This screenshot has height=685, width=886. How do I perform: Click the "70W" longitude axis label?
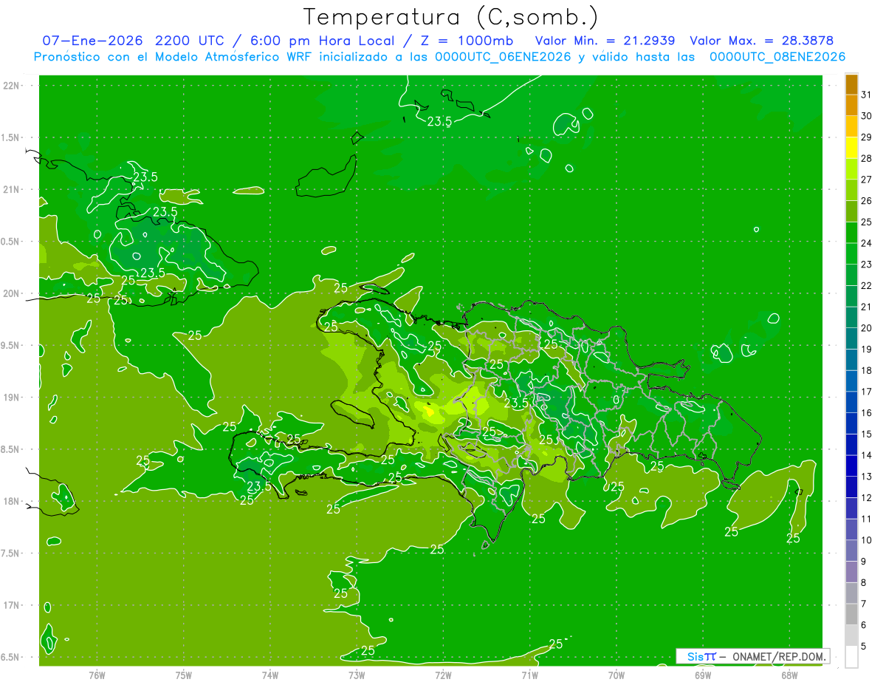click(x=617, y=675)
